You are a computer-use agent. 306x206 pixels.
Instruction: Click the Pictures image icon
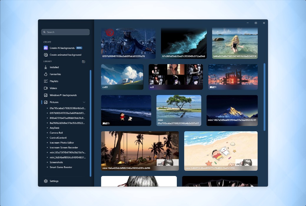[46, 102]
